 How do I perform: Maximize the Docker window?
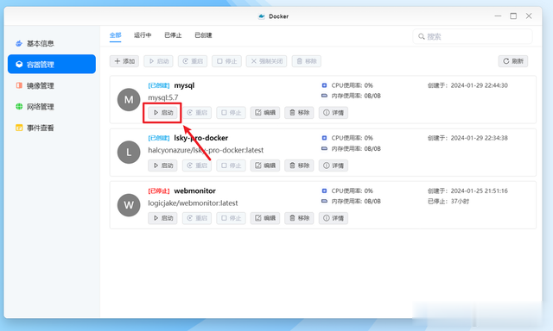point(513,16)
